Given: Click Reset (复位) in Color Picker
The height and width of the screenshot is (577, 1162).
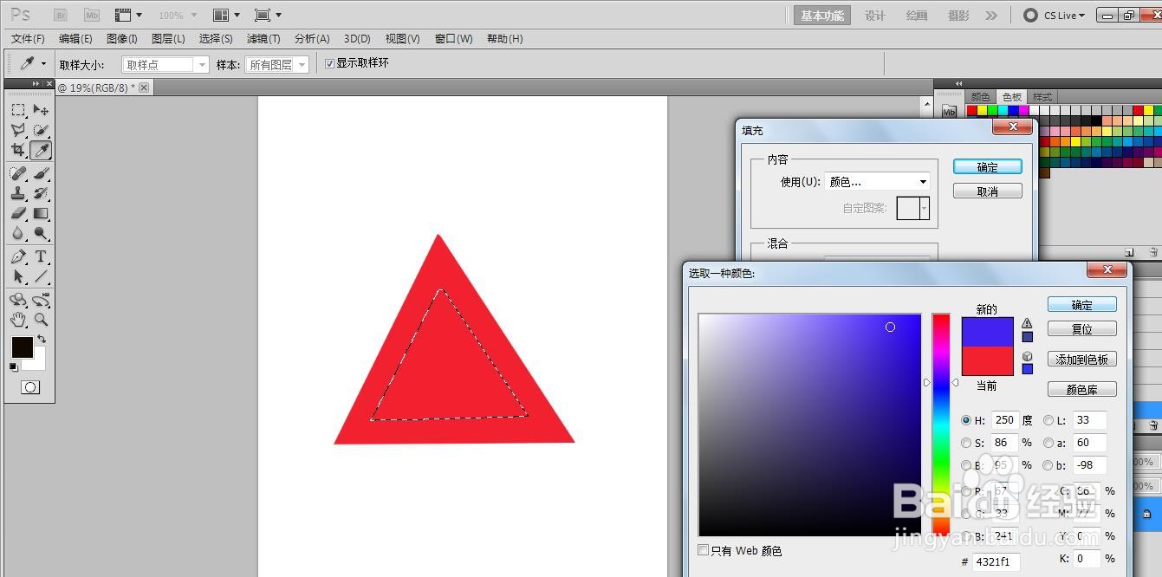Looking at the screenshot, I should coord(1082,329).
